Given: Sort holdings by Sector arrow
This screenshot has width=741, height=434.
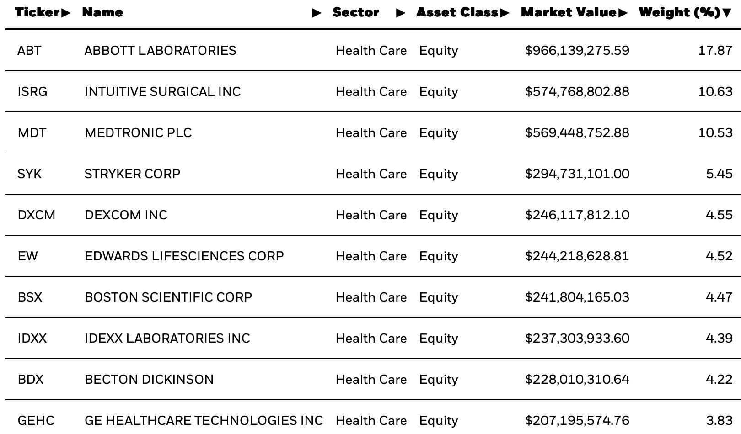Looking at the screenshot, I should pyautogui.click(x=400, y=13).
